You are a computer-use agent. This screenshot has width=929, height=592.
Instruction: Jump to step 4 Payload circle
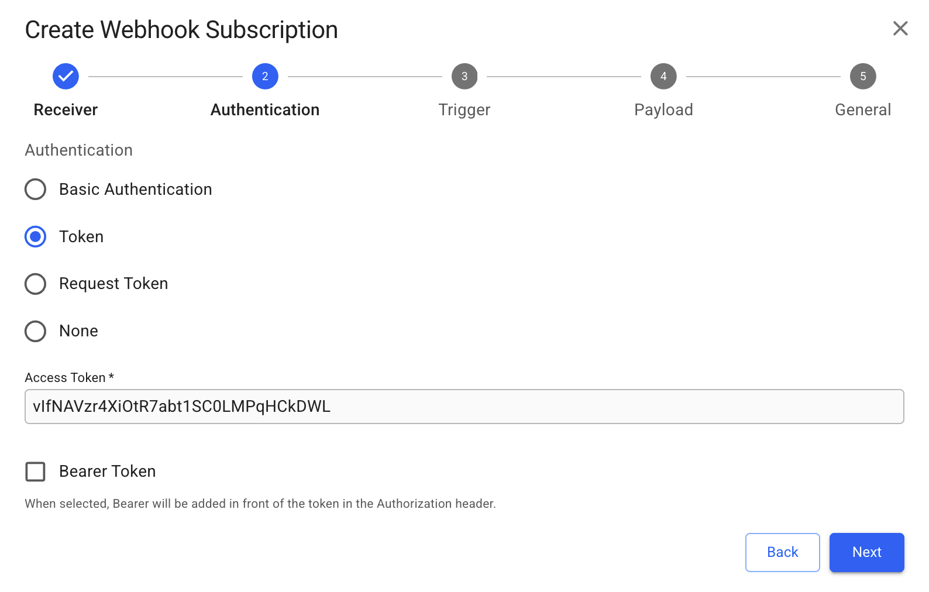click(x=663, y=77)
